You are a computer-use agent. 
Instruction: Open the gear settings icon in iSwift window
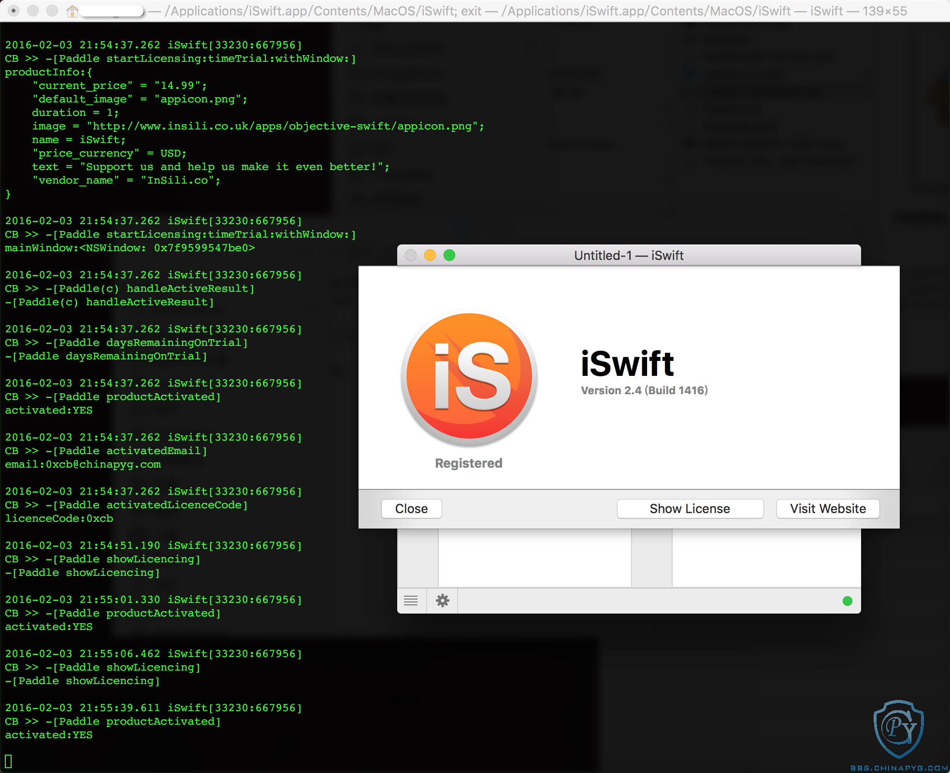443,601
